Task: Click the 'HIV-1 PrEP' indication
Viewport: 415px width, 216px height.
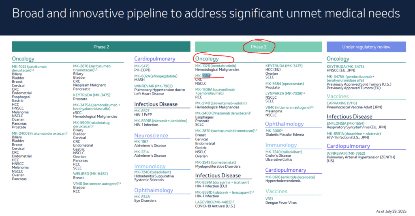Action: [143, 115]
